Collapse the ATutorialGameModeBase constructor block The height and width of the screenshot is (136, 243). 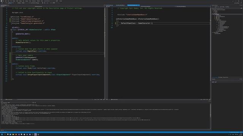click(x=117, y=19)
